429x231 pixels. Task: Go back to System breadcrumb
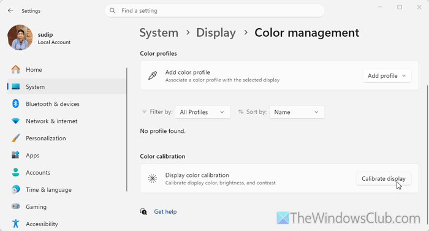(x=159, y=33)
